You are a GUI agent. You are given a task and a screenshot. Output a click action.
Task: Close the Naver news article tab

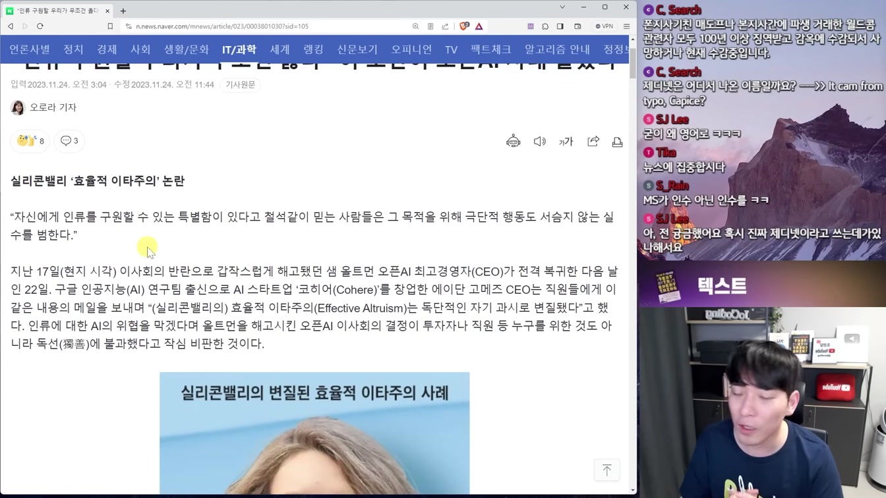[x=107, y=11]
